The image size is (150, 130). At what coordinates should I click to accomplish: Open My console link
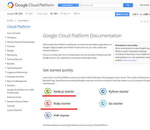coord(145,5)
